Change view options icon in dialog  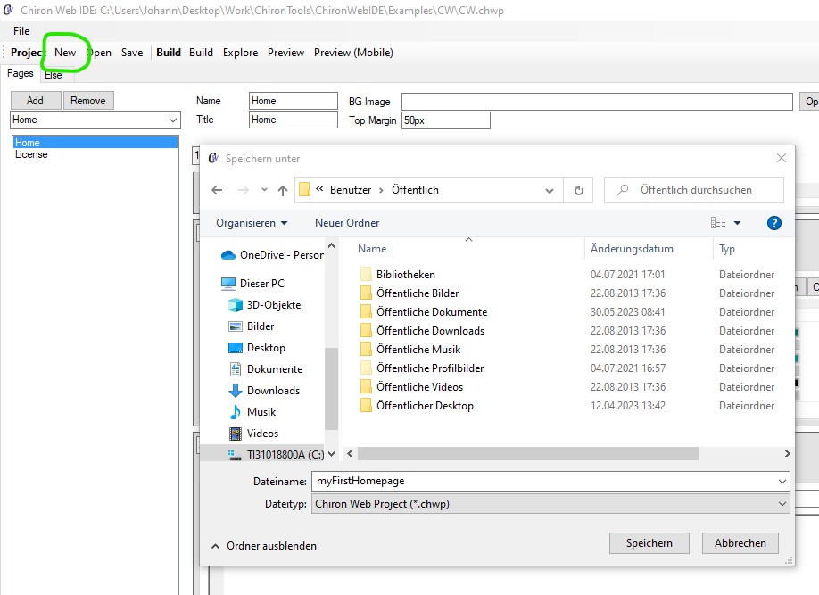(x=719, y=223)
